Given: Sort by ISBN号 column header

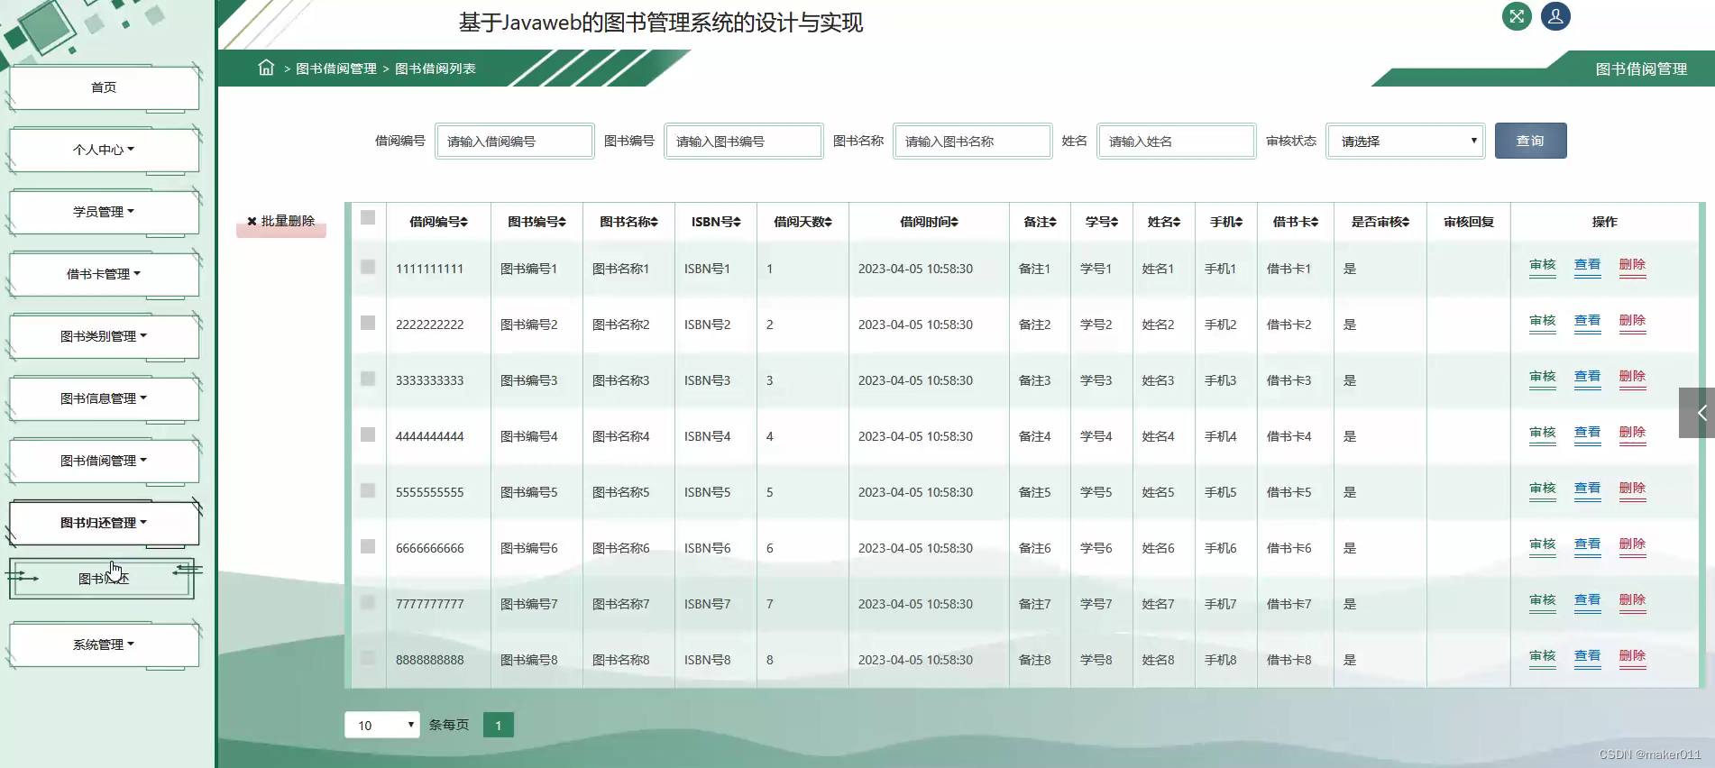Looking at the screenshot, I should [x=716, y=222].
